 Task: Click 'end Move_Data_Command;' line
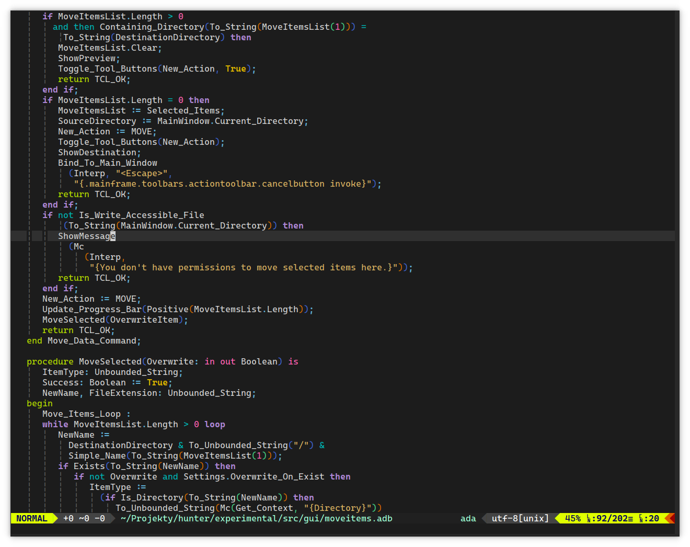(84, 340)
